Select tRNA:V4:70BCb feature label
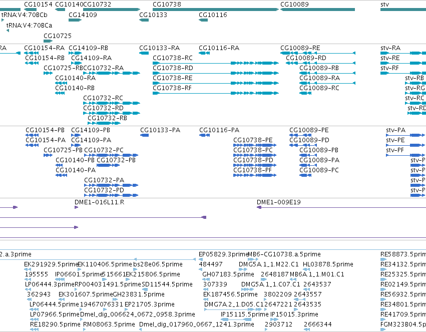The image size is (426, 332). point(24,15)
